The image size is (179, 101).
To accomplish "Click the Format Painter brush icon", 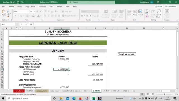I will [x=8, y=17].
